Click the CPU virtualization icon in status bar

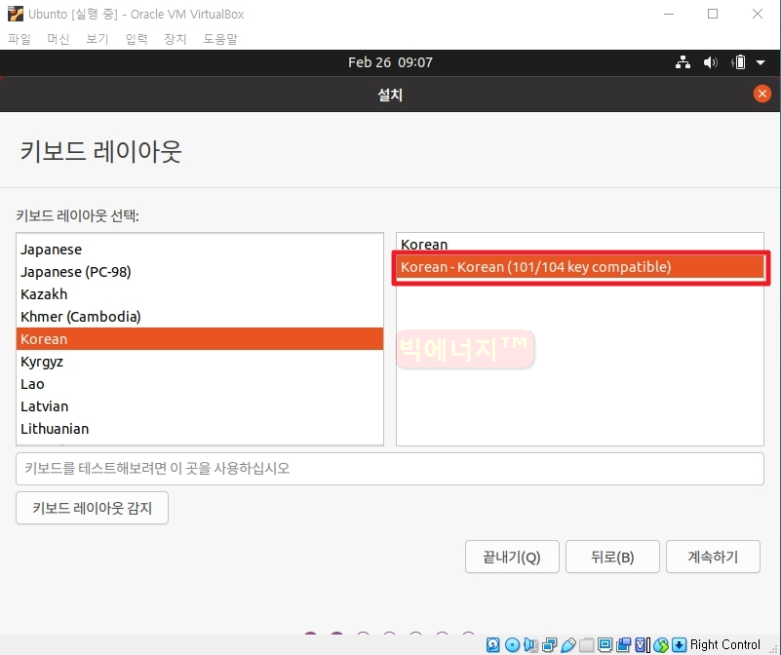[x=641, y=645]
